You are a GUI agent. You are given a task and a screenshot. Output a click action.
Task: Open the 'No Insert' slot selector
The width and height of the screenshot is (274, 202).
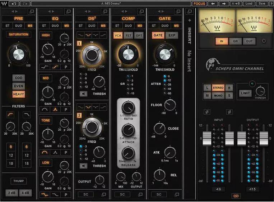tap(190, 61)
